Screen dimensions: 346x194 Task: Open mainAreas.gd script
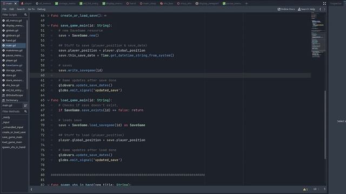[14, 50]
